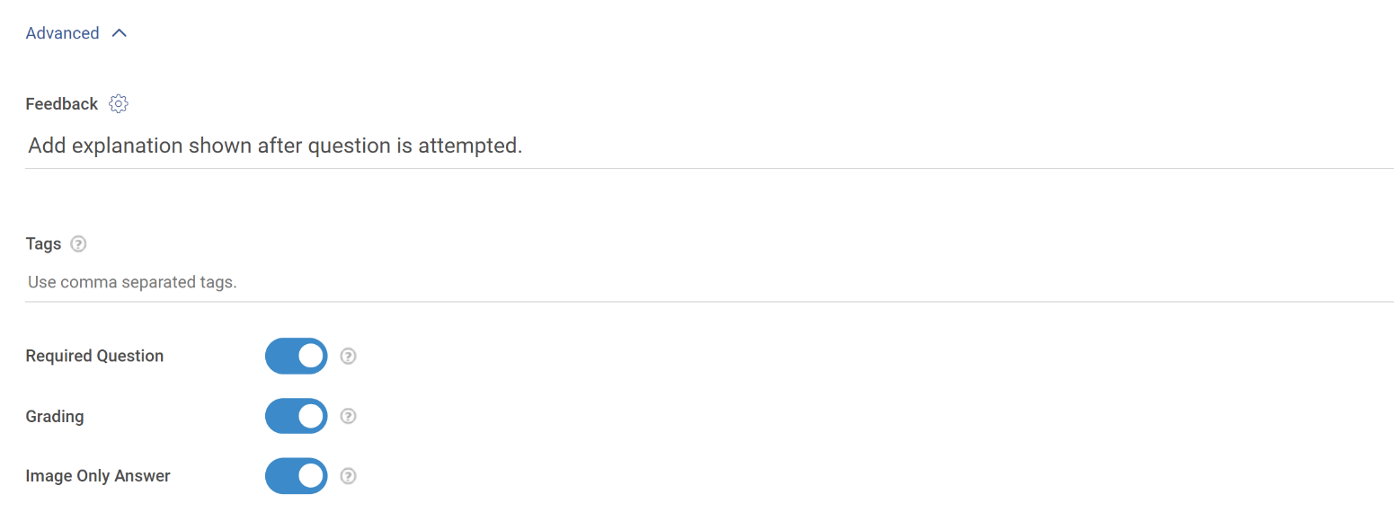Viewport: 1394px width, 521px height.
Task: Click the Tags label
Action: (x=43, y=243)
